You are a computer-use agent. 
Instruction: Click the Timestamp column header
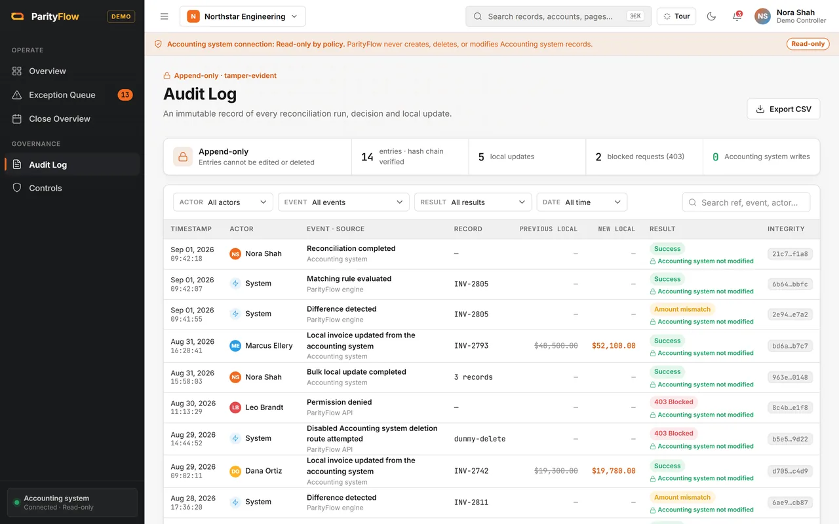tap(191, 229)
